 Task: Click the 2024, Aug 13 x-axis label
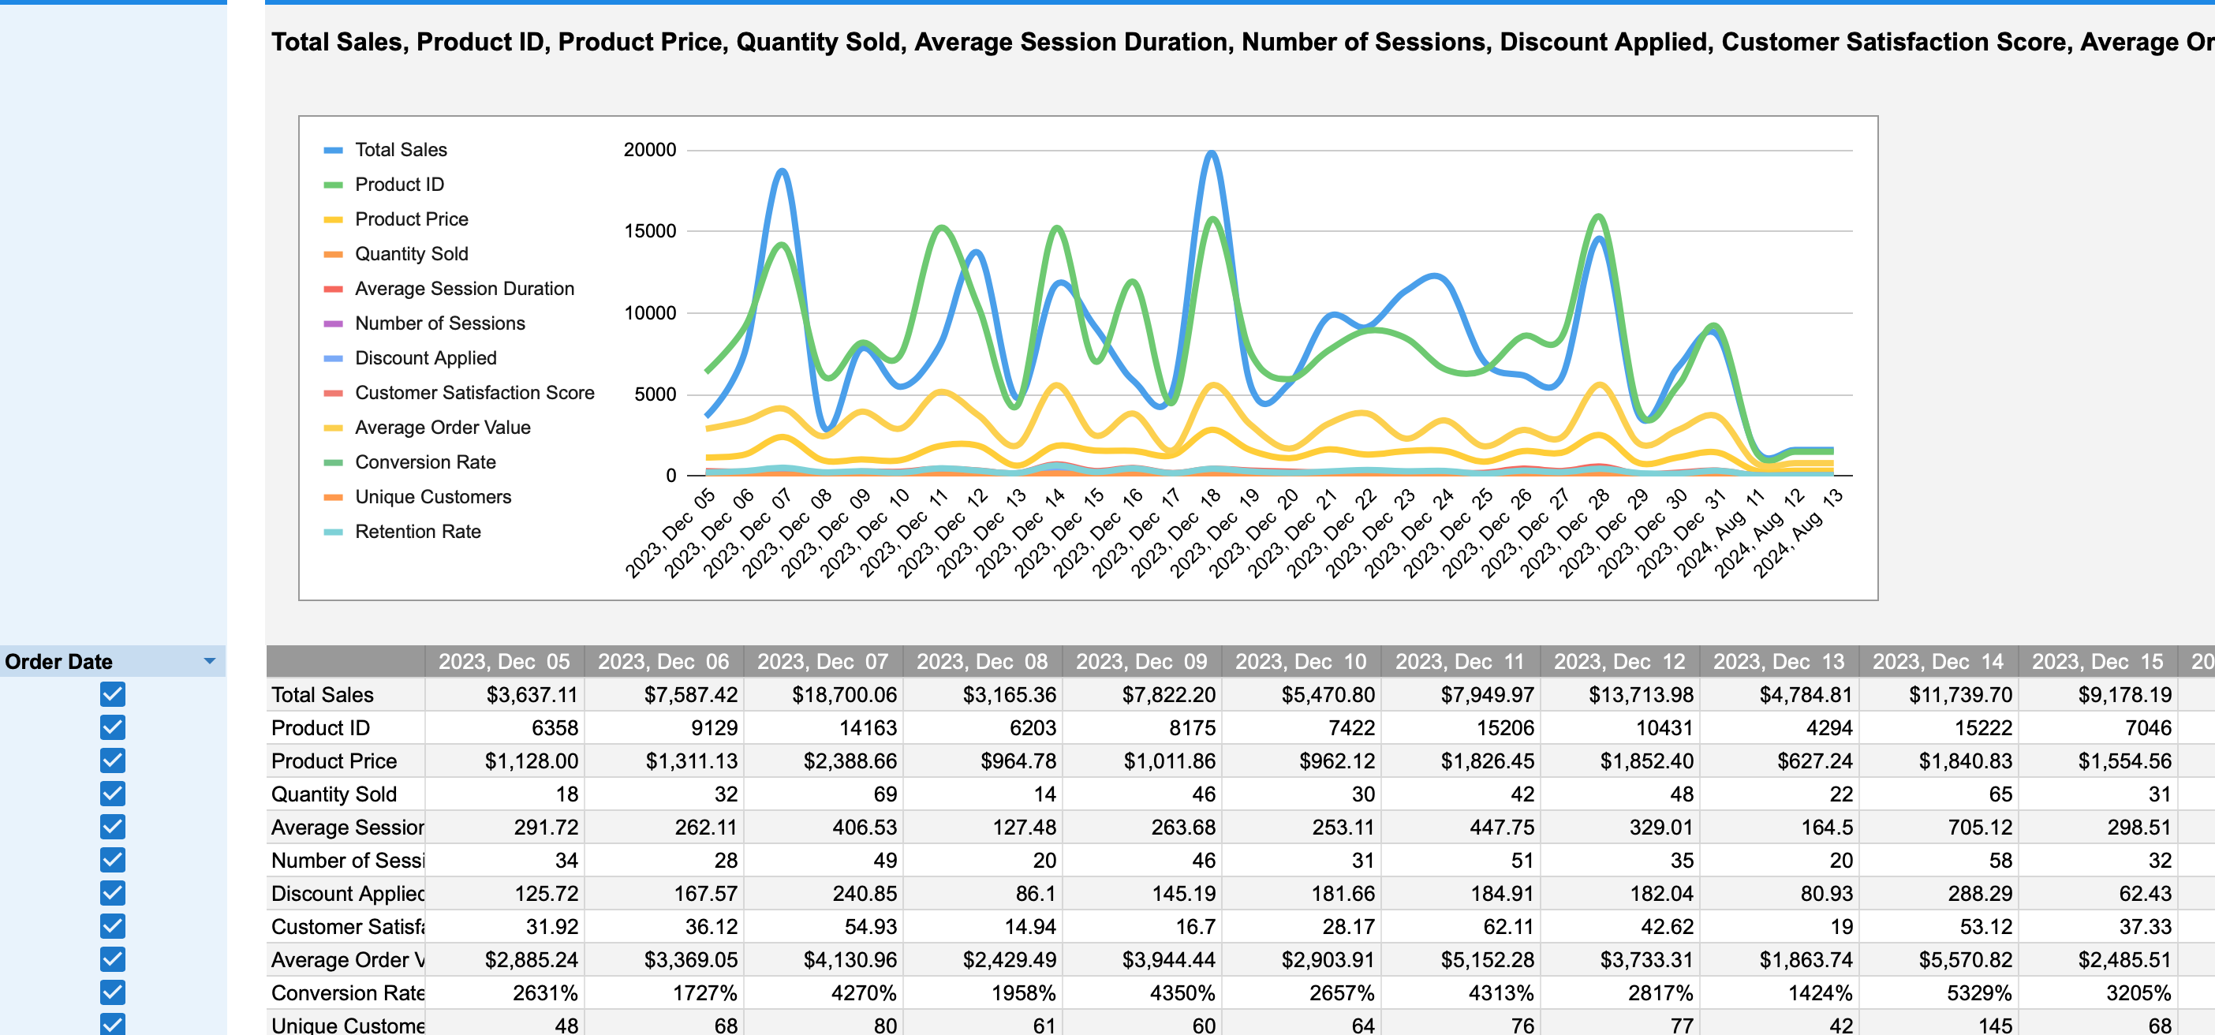[x=1797, y=533]
